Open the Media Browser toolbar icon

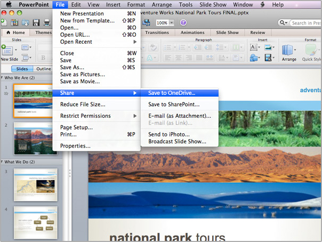pos(146,22)
